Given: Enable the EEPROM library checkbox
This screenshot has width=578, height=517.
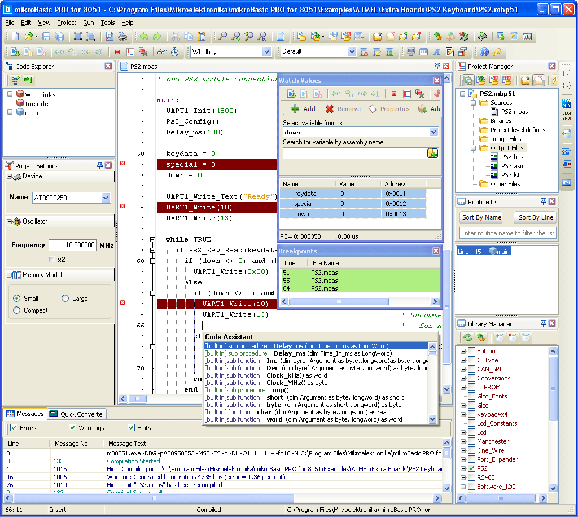Looking at the screenshot, I should click(x=471, y=387).
